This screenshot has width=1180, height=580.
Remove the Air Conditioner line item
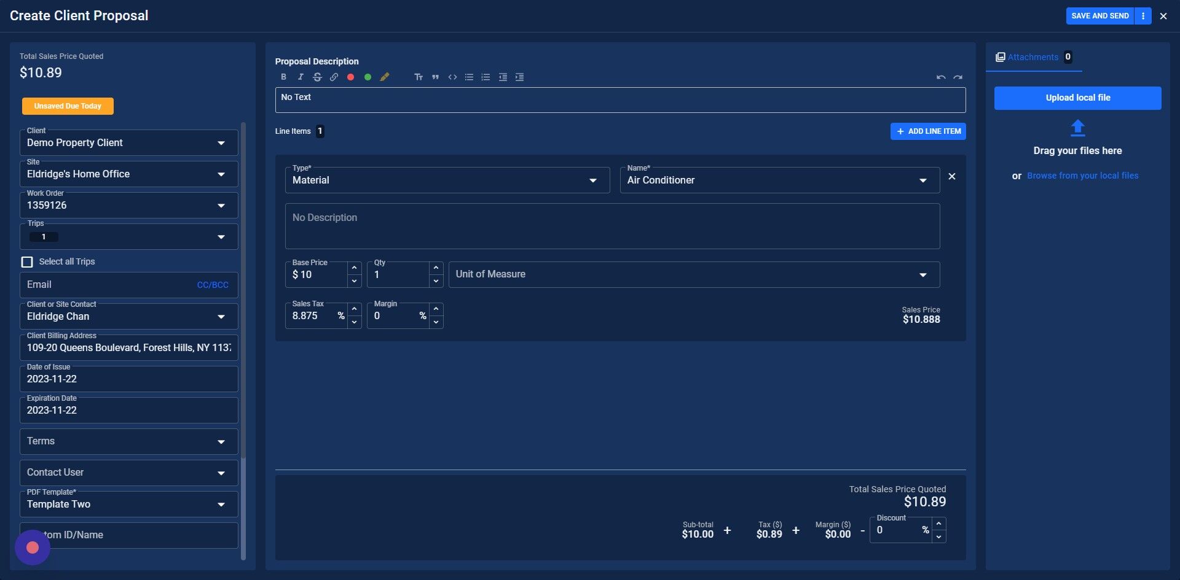click(x=952, y=177)
